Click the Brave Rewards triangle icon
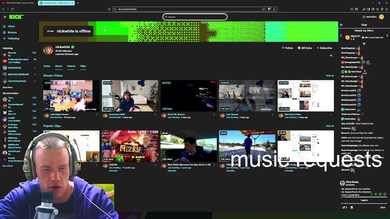The width and height of the screenshot is (390, 219). [274, 9]
